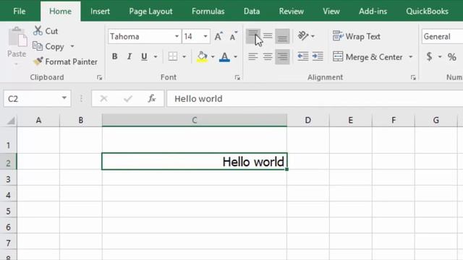The width and height of the screenshot is (463, 260).
Task: Select Middle Align
Action: point(268,36)
